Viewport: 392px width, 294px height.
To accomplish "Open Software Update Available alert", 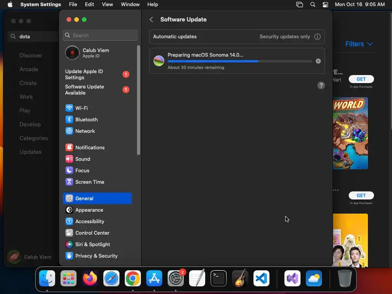I will coord(97,90).
